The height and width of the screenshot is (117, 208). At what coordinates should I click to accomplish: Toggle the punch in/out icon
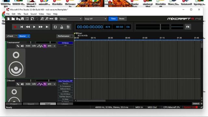click(68, 27)
